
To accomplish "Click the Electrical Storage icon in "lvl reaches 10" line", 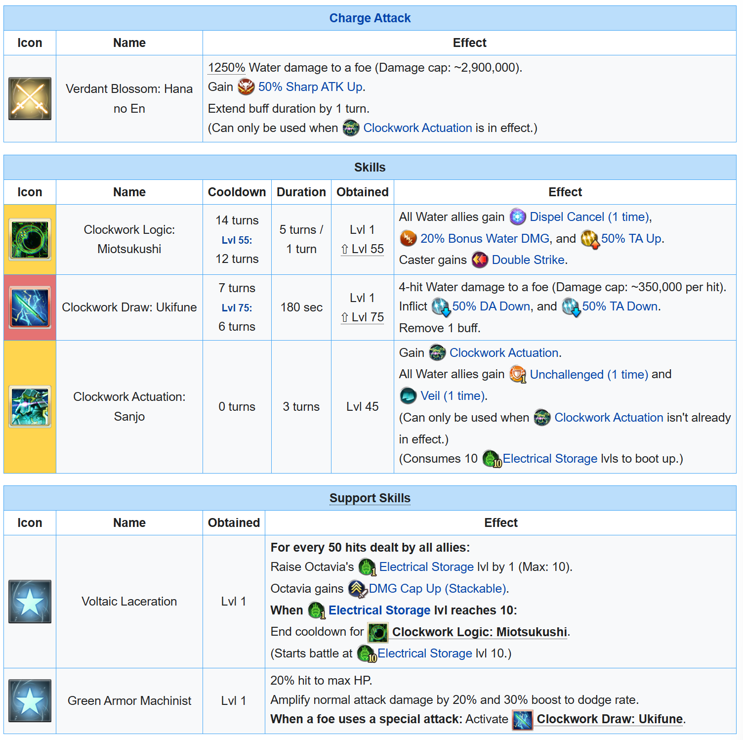I will tap(317, 610).
